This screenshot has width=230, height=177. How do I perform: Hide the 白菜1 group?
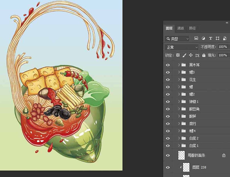click(x=168, y=146)
